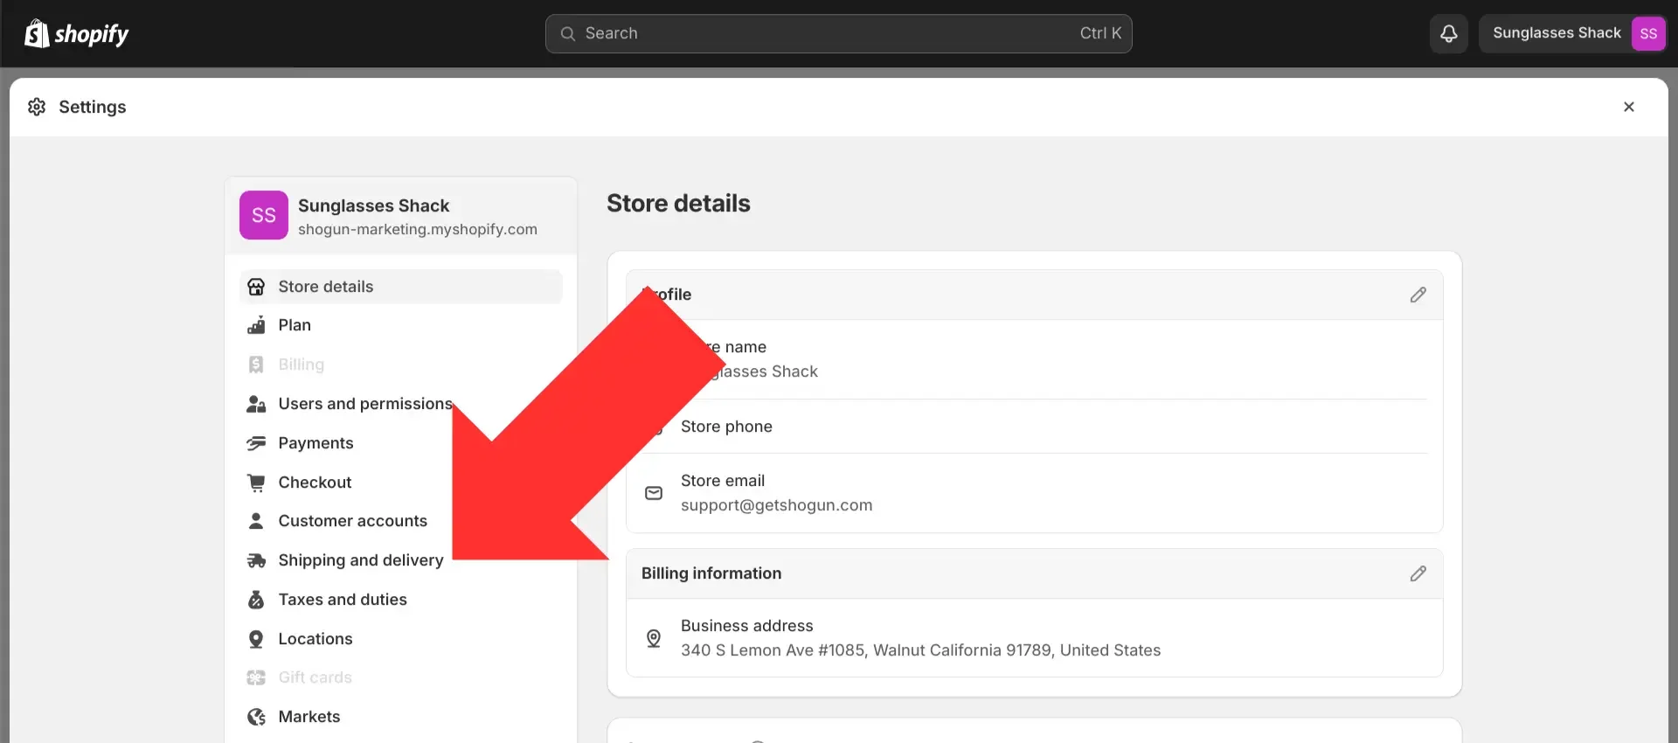Image resolution: width=1678 pixels, height=743 pixels.
Task: Select Shipping and delivery in sidebar
Action: 360,560
